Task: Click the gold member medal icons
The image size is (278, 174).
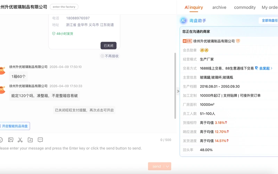Action: pyautogui.click(x=204, y=50)
